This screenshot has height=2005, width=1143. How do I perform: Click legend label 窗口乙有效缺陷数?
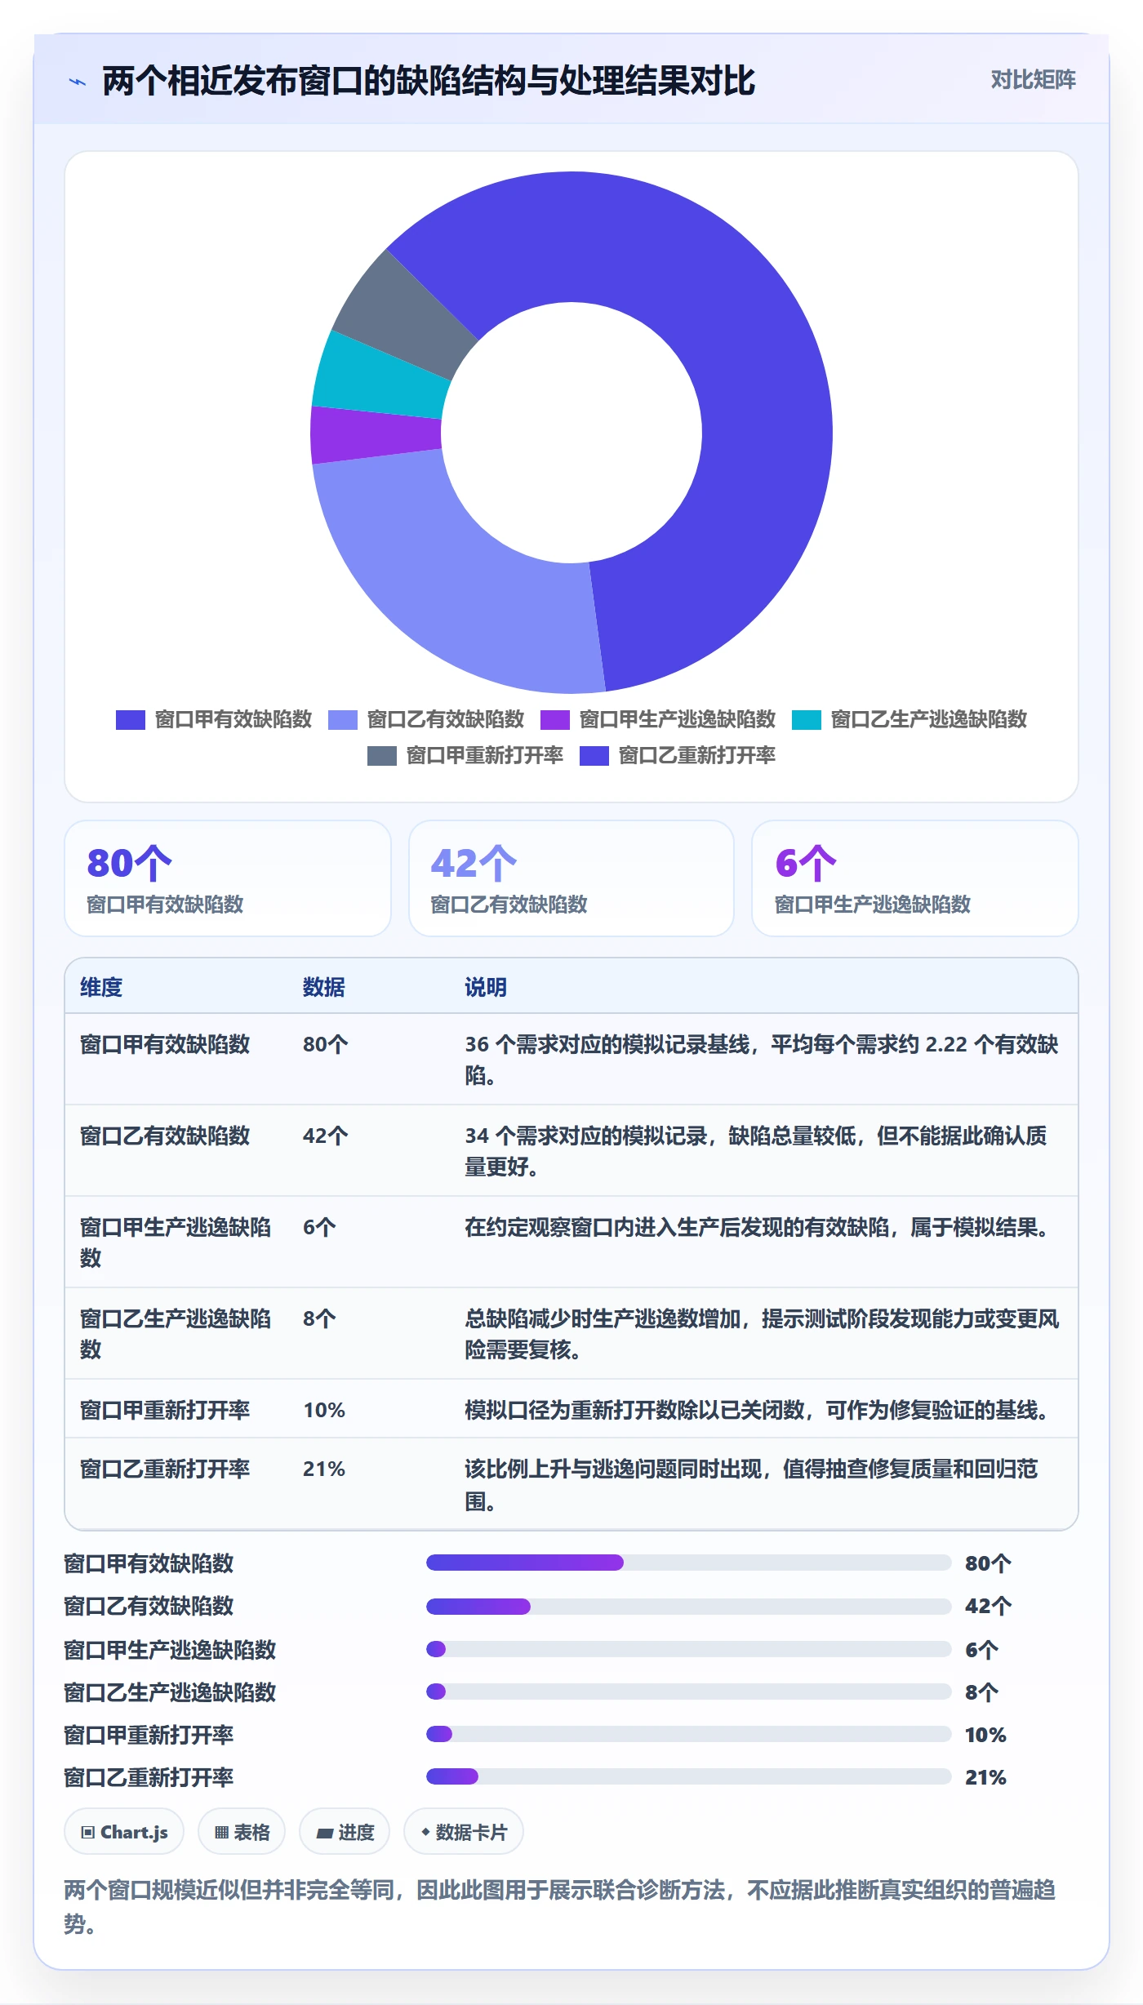tap(446, 719)
